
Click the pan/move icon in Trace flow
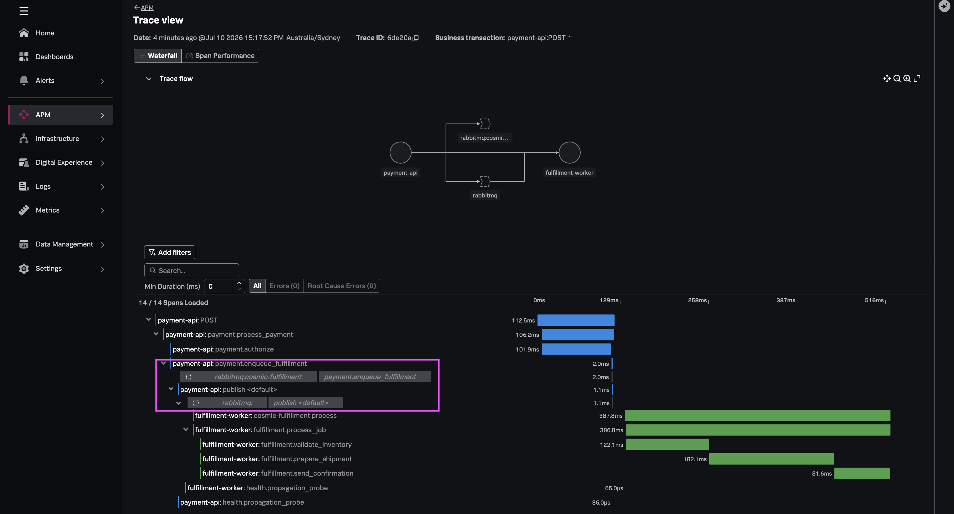[x=887, y=78]
